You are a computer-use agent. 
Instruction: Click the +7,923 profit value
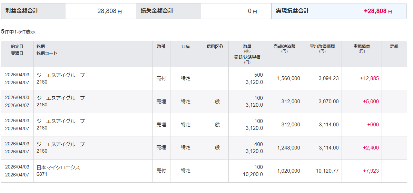tap(371, 171)
